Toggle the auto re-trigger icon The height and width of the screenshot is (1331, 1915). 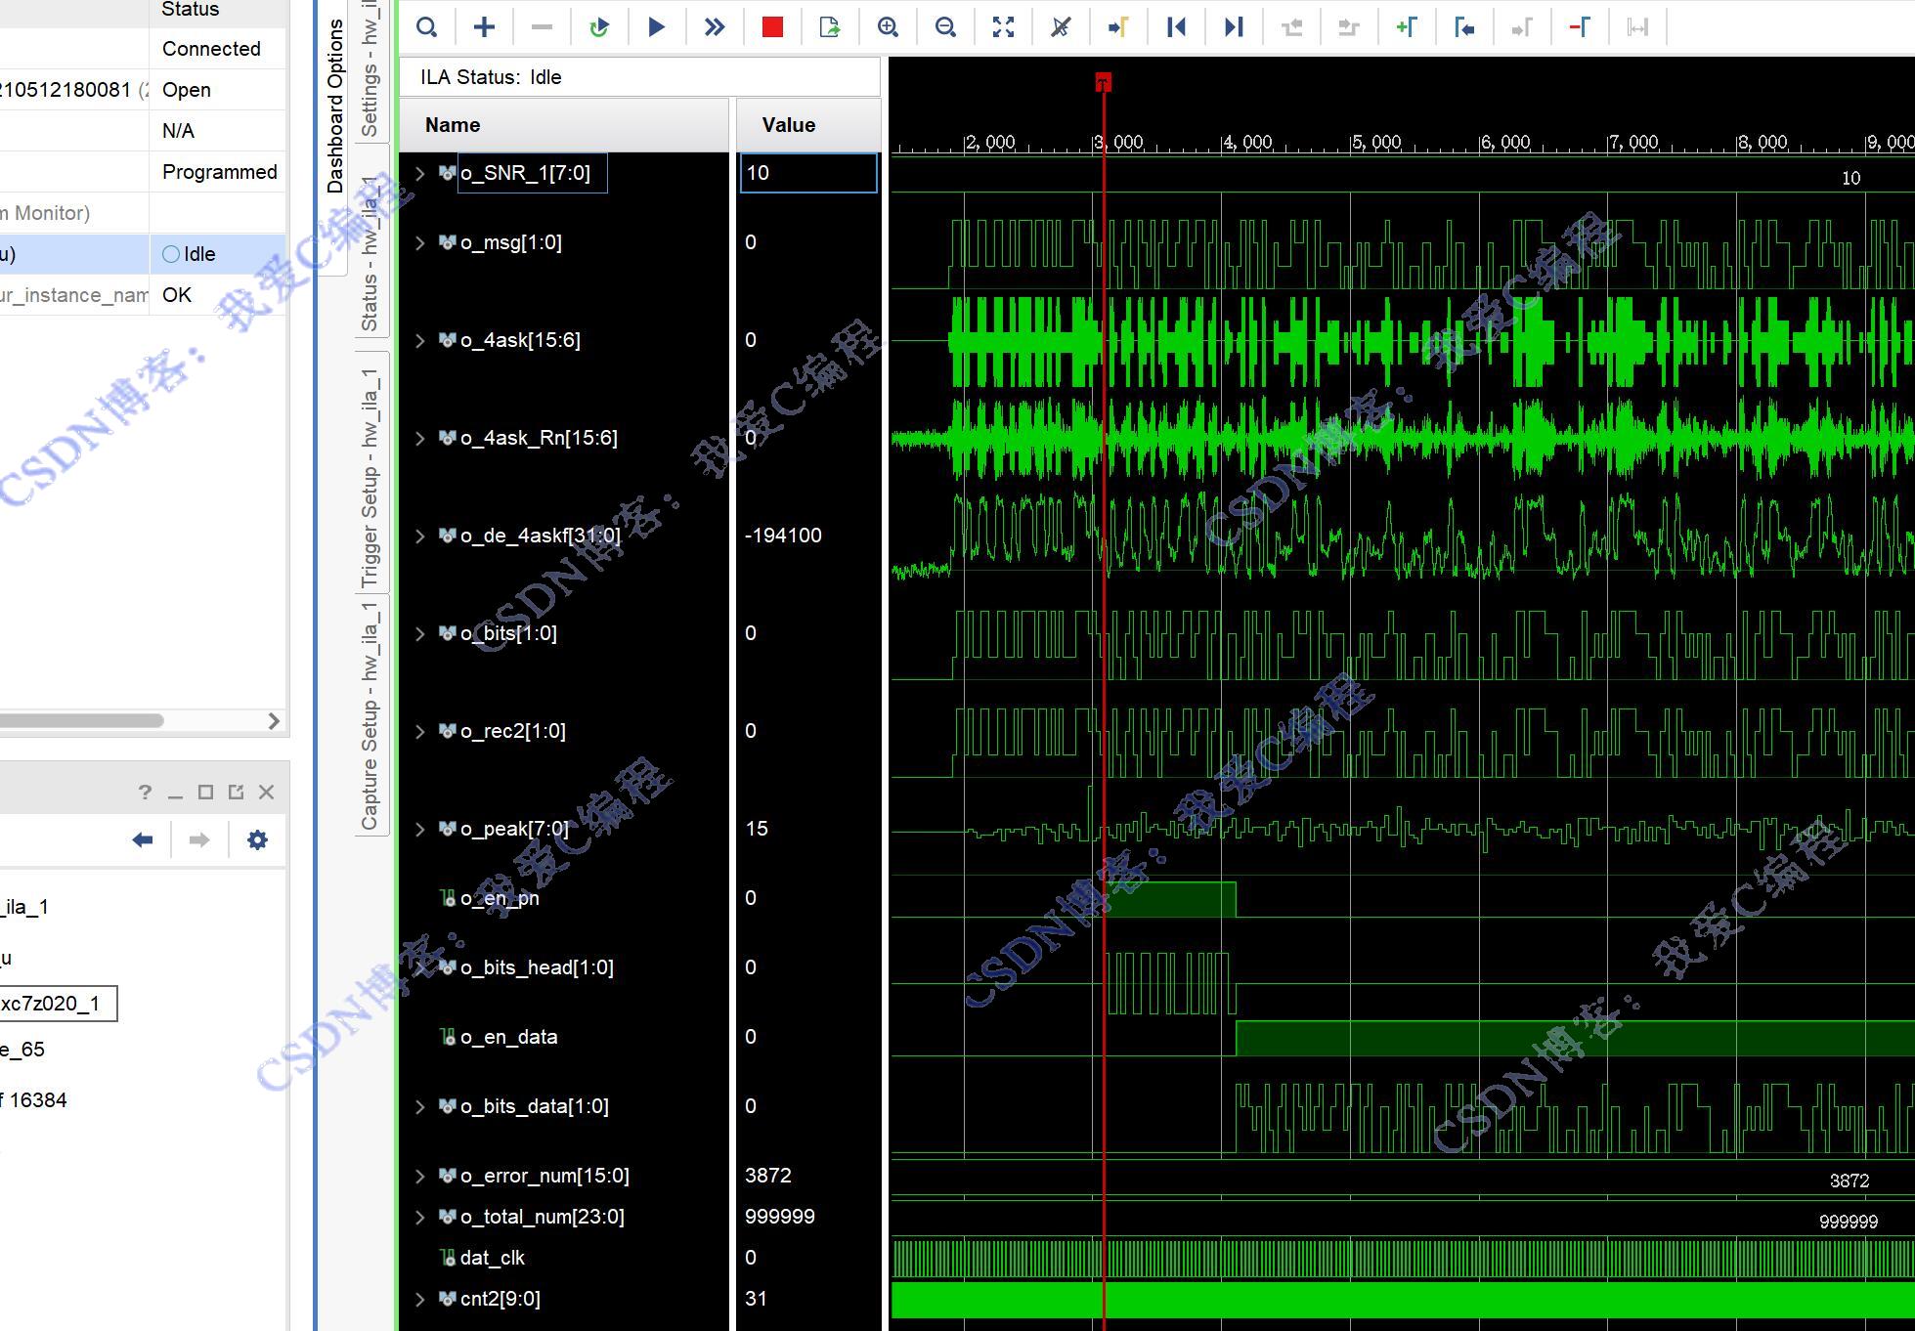click(599, 26)
